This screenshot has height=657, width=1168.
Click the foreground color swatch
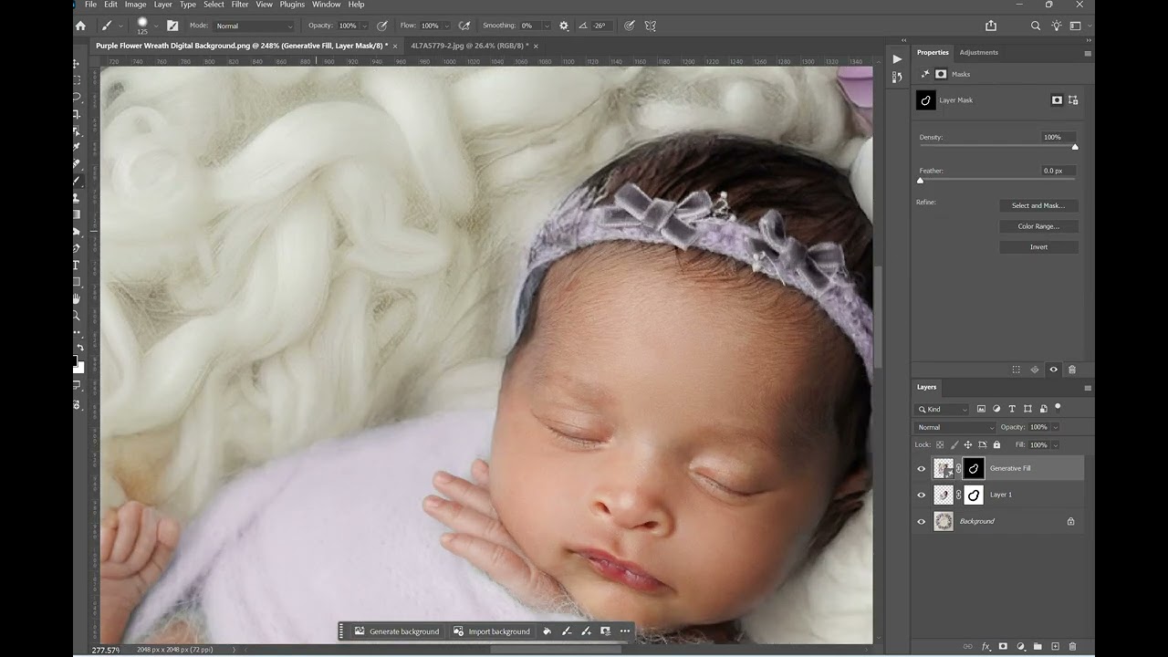76,362
